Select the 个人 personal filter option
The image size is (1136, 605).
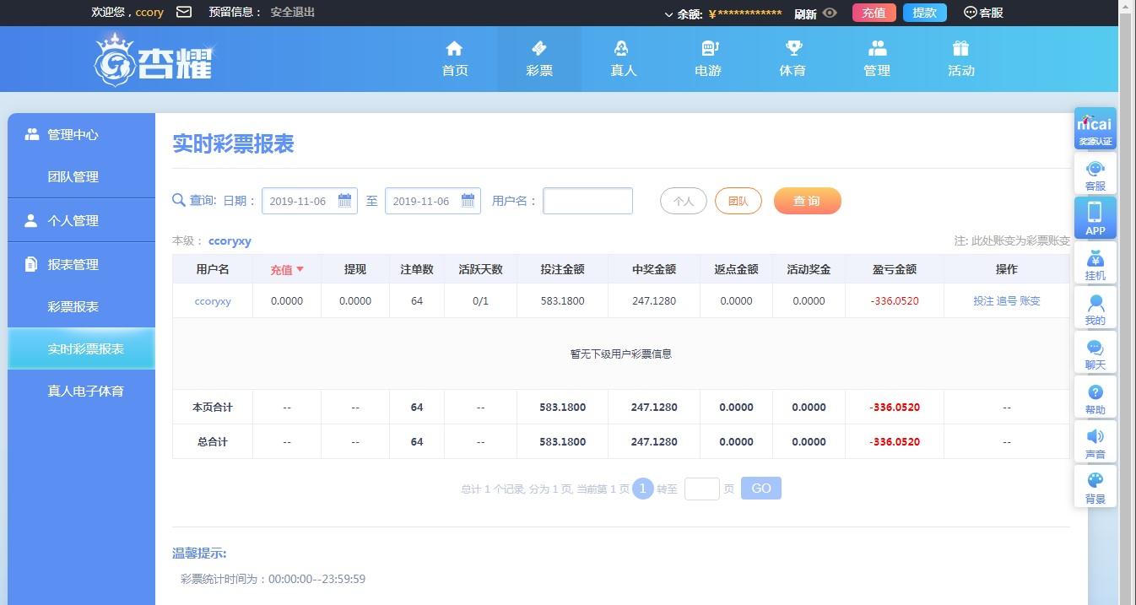click(x=684, y=201)
